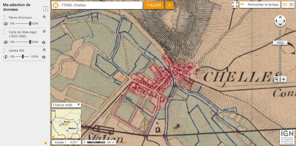Click the Carte de l'état-major layer name
The image size is (296, 146).
coord(23,34)
